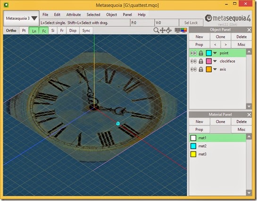Open the Attribute menu
Image resolution: width=257 pixels, height=201 pixels.
[74, 15]
